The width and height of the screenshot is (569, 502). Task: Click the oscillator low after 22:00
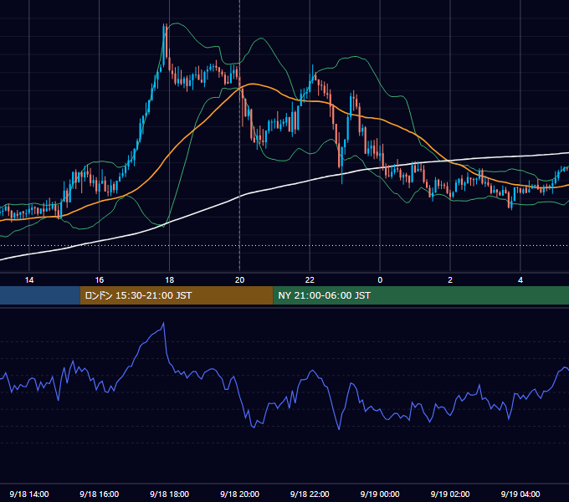339,429
